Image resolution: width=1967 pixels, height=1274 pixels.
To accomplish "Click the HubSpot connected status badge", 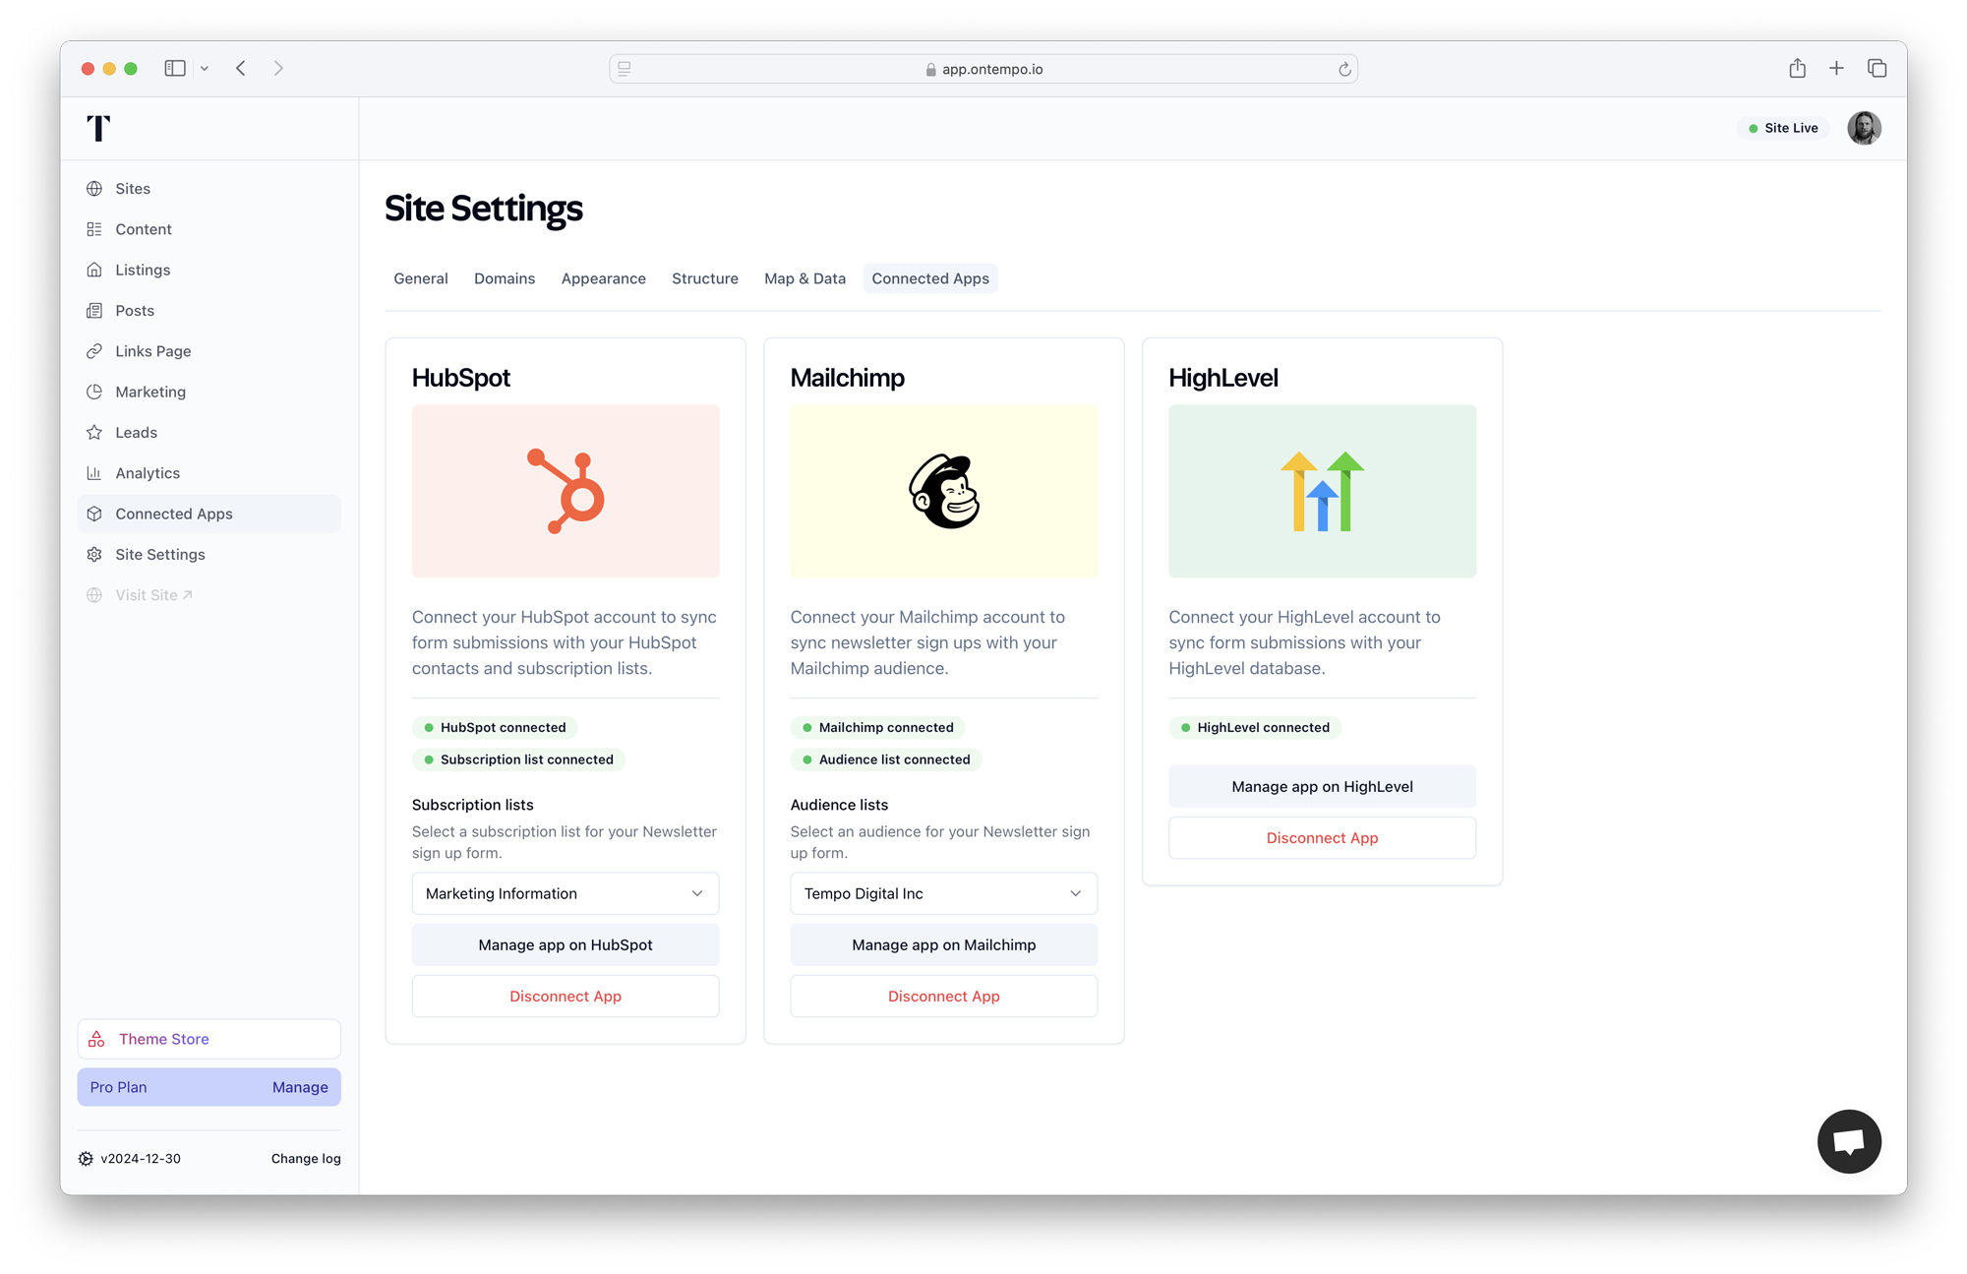I will [x=495, y=728].
